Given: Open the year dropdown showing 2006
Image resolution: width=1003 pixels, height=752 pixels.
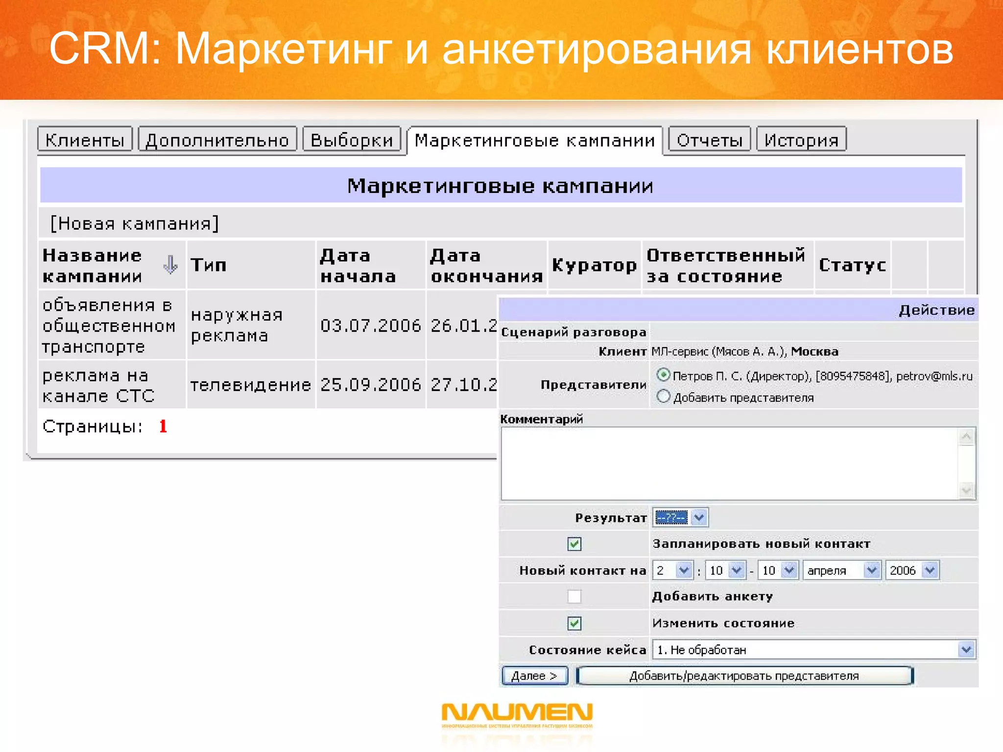Looking at the screenshot, I should click(912, 570).
